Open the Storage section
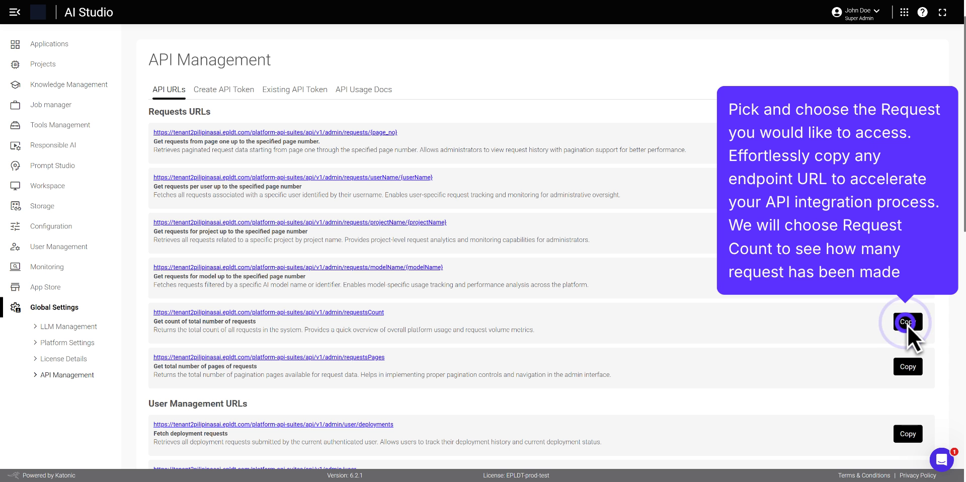The width and height of the screenshot is (966, 482). coord(42,206)
